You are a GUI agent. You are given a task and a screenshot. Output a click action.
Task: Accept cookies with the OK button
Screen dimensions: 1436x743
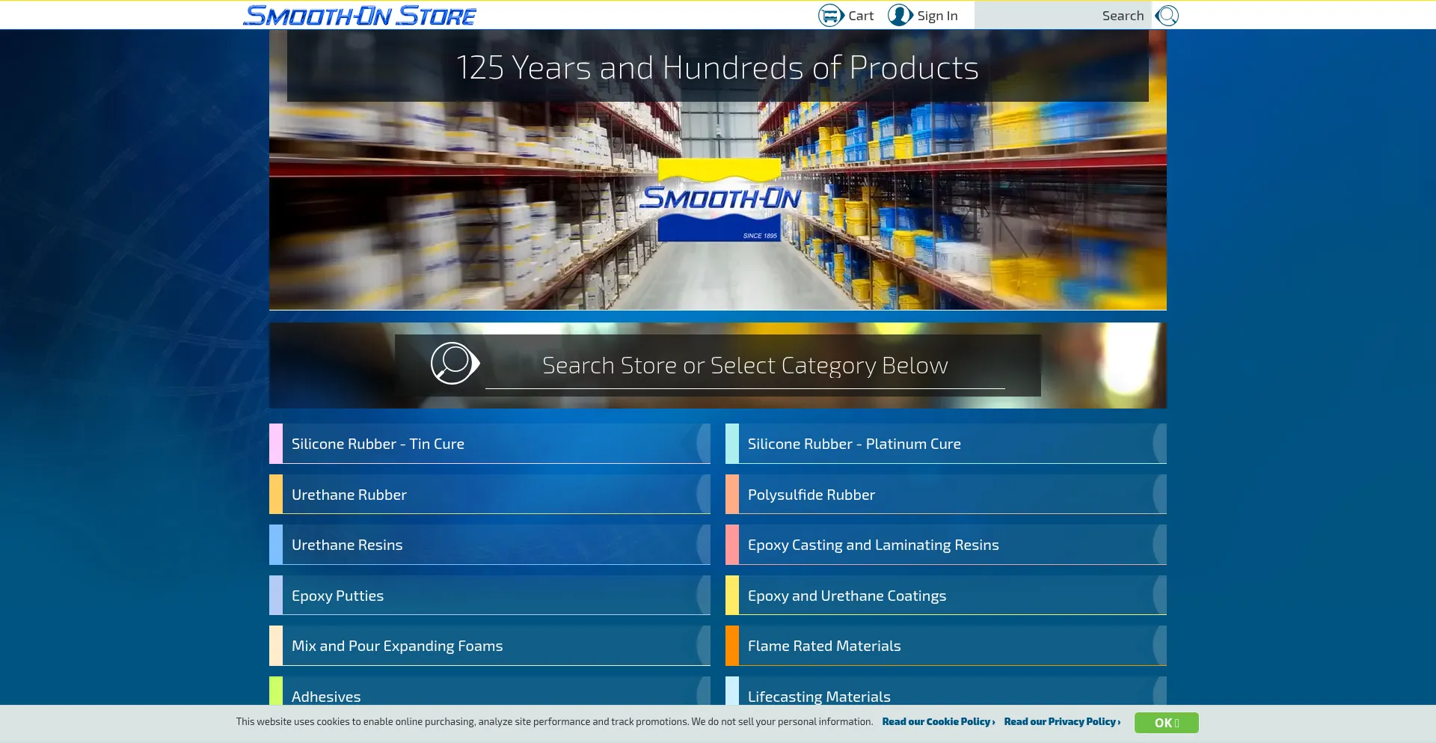click(1165, 723)
